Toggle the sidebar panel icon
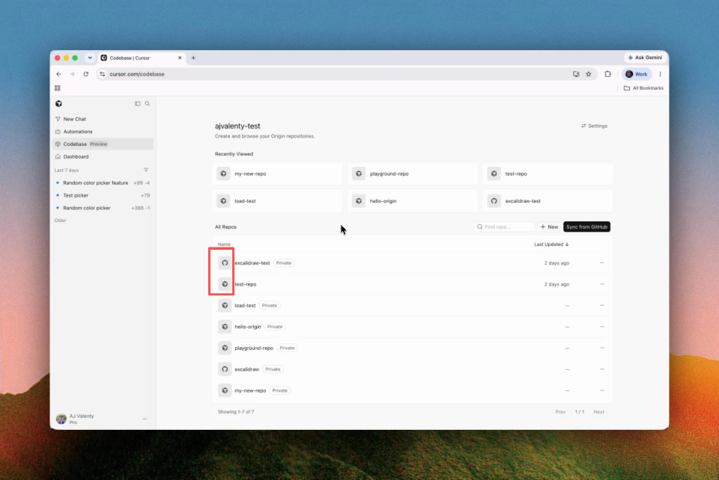The image size is (719, 480). 138,104
